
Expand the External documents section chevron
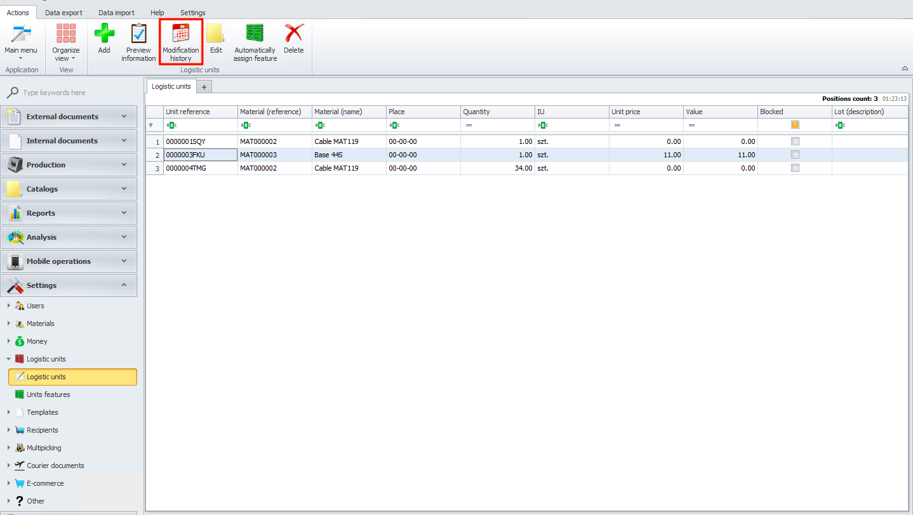point(124,117)
